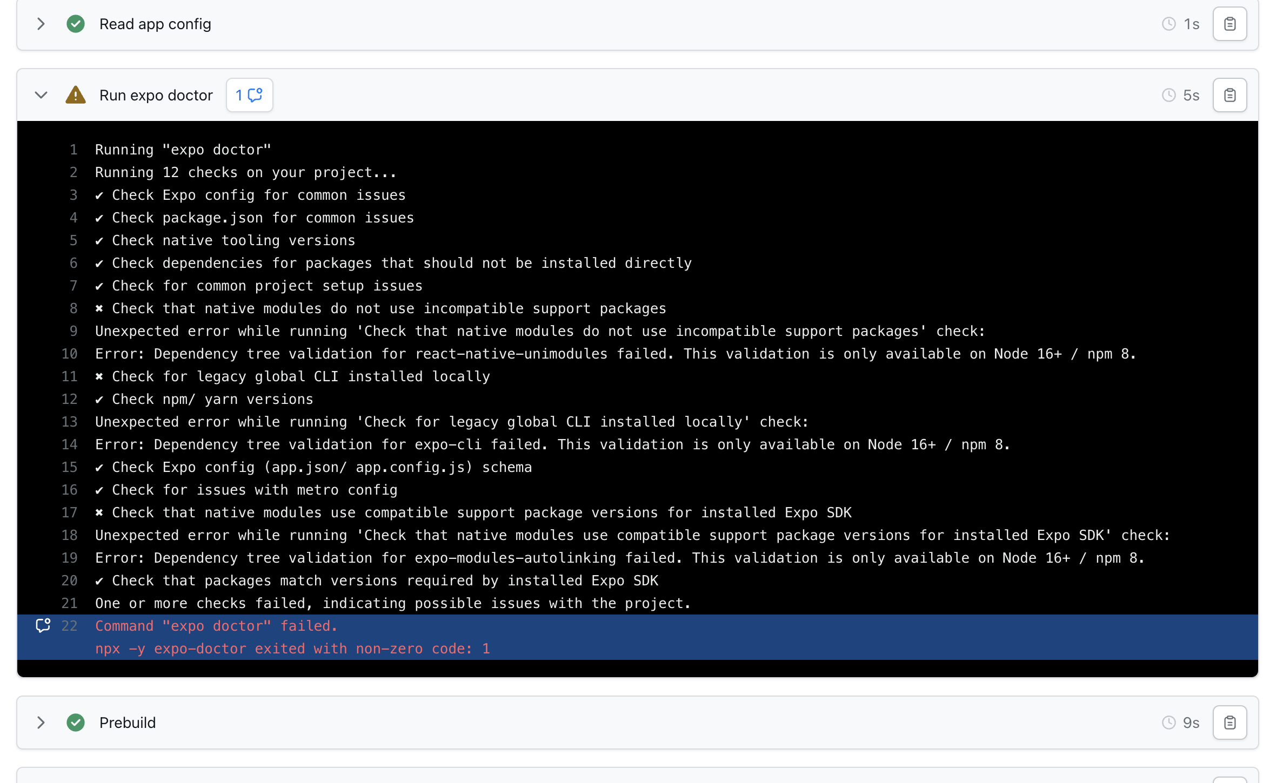Click log line Running 12 checks on your project
Image resolution: width=1283 pixels, height=783 pixels.
tap(246, 172)
